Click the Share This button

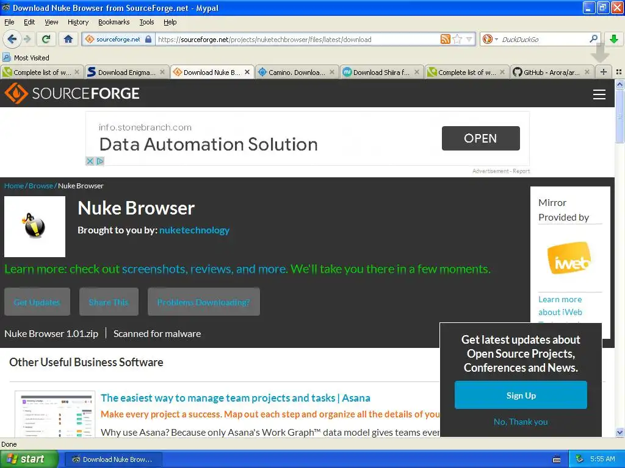109,302
